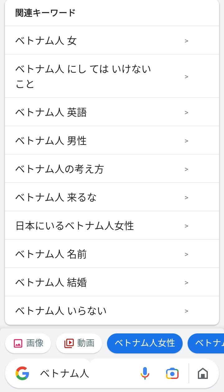Open keyword ベトナム人 にし ては いけない こと
Screen dimensions: 224x392
83,76
